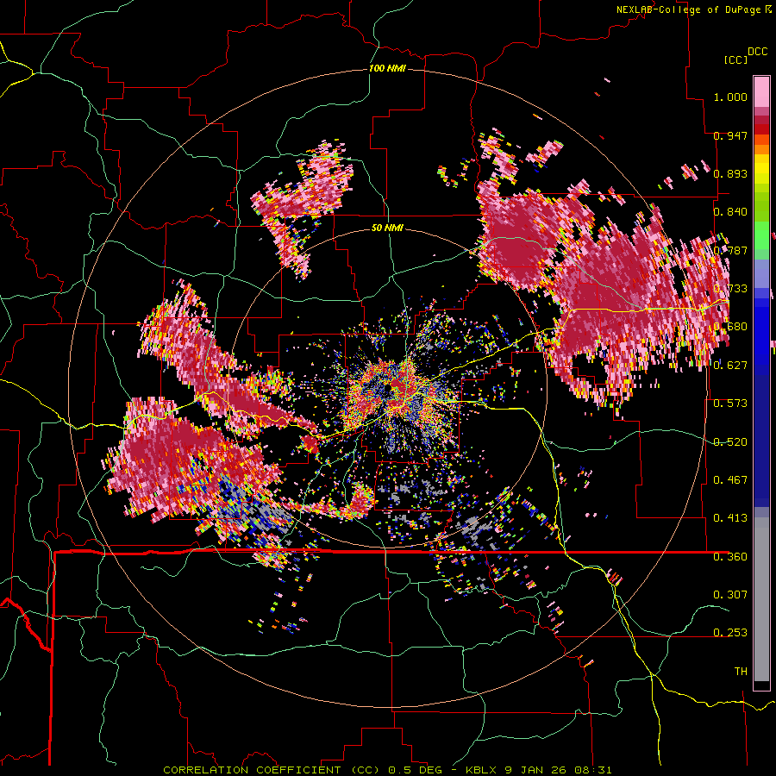Click the 0.627 scale value
This screenshot has height=776, width=776.
point(730,366)
